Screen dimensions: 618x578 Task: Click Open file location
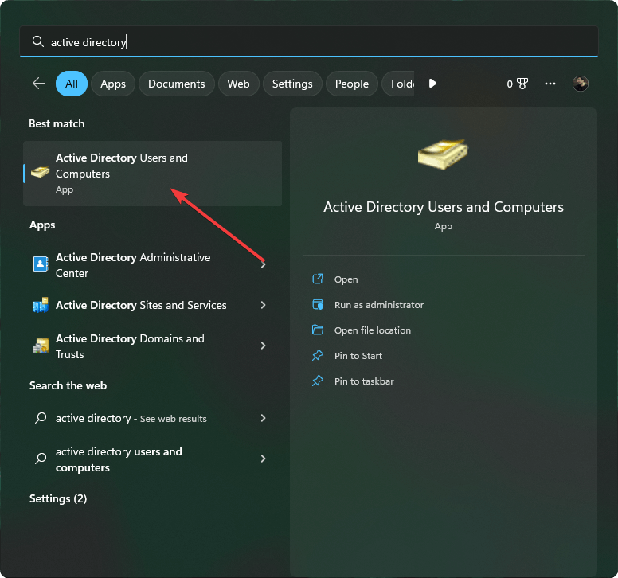click(373, 330)
